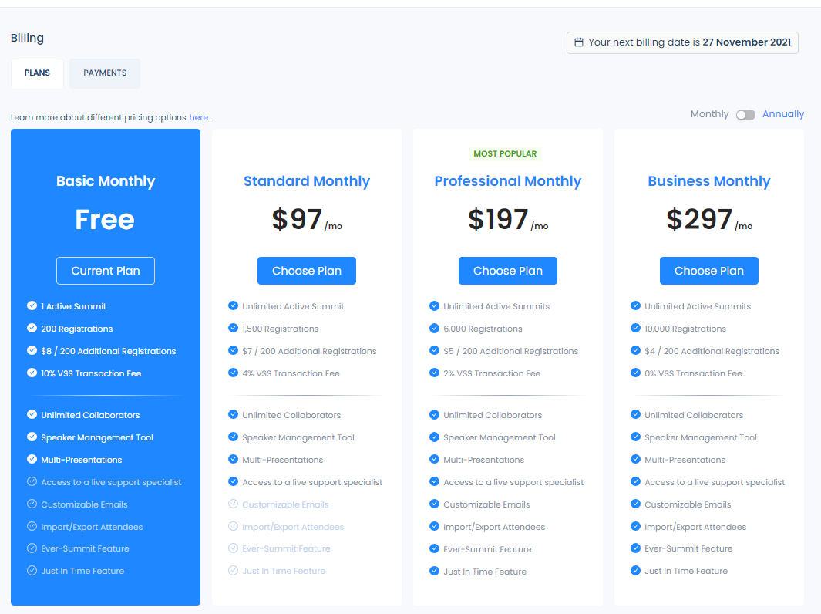The image size is (821, 614).
Task: Click checkmark beside Business 'Ever-Summit Feature'
Action: pyautogui.click(x=635, y=548)
